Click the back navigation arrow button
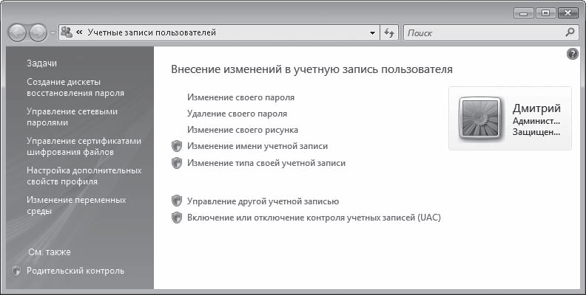This screenshot has height=295, width=586. tap(18, 33)
